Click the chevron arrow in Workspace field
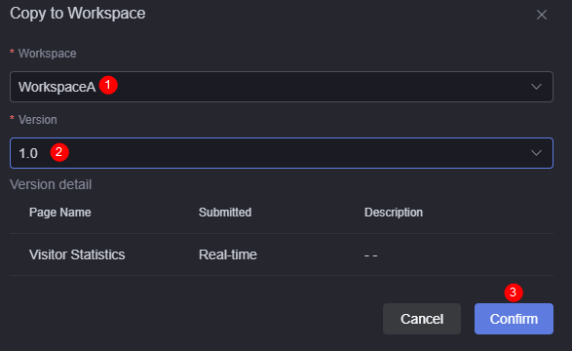The height and width of the screenshot is (351, 572). (536, 87)
